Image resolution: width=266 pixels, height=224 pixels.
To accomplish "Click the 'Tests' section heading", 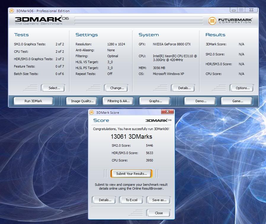I will pyautogui.click(x=21, y=35).
